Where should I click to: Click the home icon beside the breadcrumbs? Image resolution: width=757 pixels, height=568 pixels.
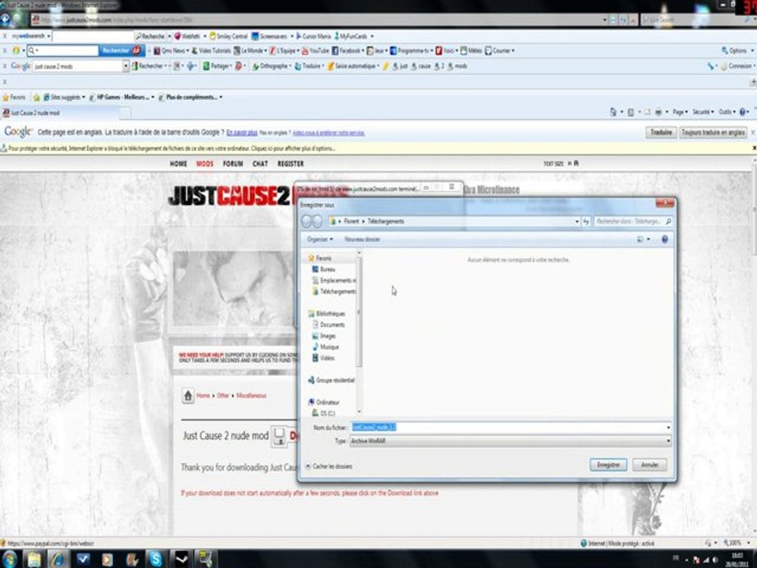point(188,395)
